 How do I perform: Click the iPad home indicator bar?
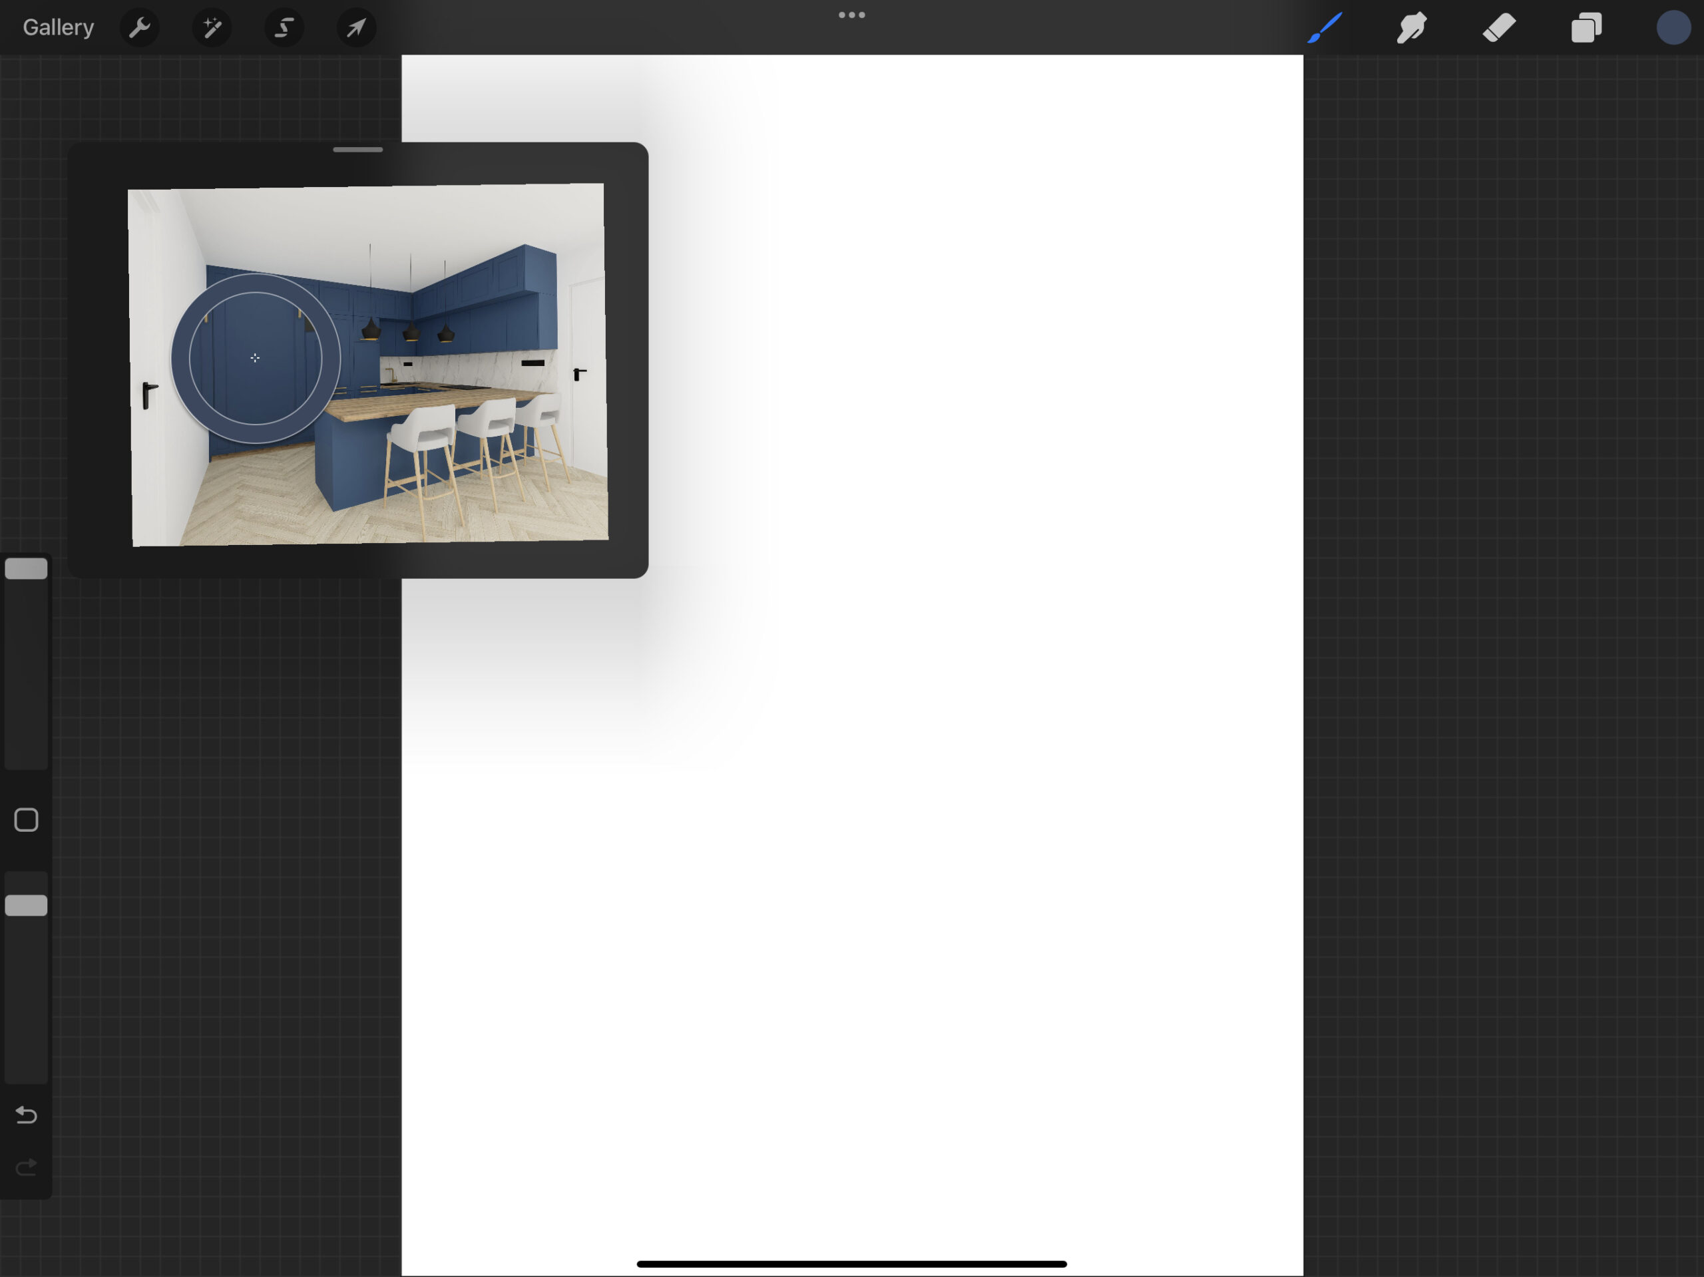pyautogui.click(x=851, y=1264)
